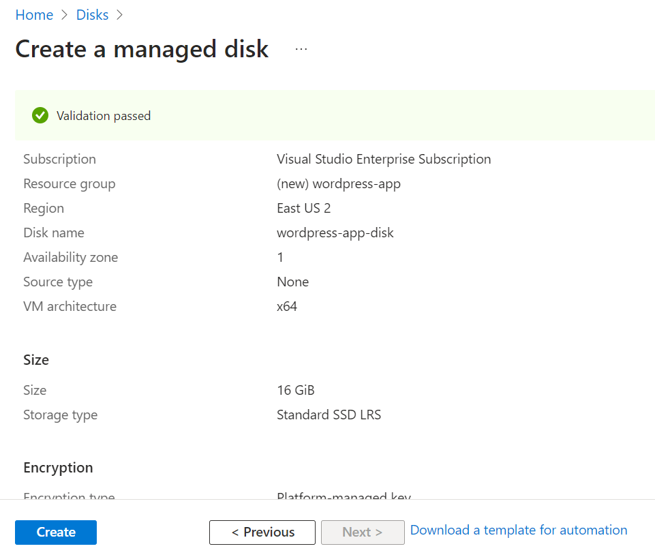Go back with the Previous button
The height and width of the screenshot is (555, 655).
pos(262,532)
